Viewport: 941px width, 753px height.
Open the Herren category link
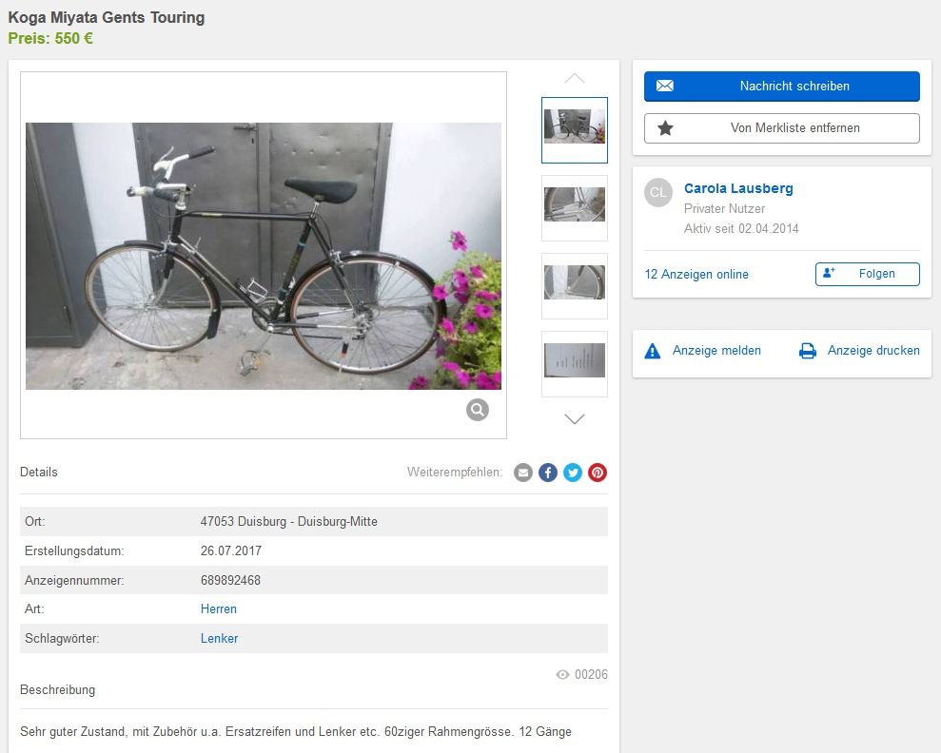[219, 609]
